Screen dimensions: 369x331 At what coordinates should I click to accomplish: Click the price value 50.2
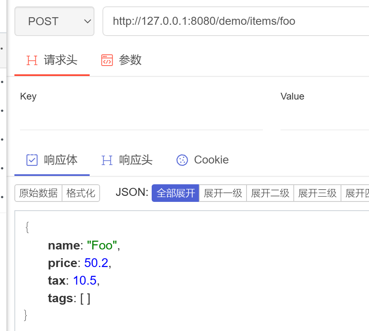point(96,263)
